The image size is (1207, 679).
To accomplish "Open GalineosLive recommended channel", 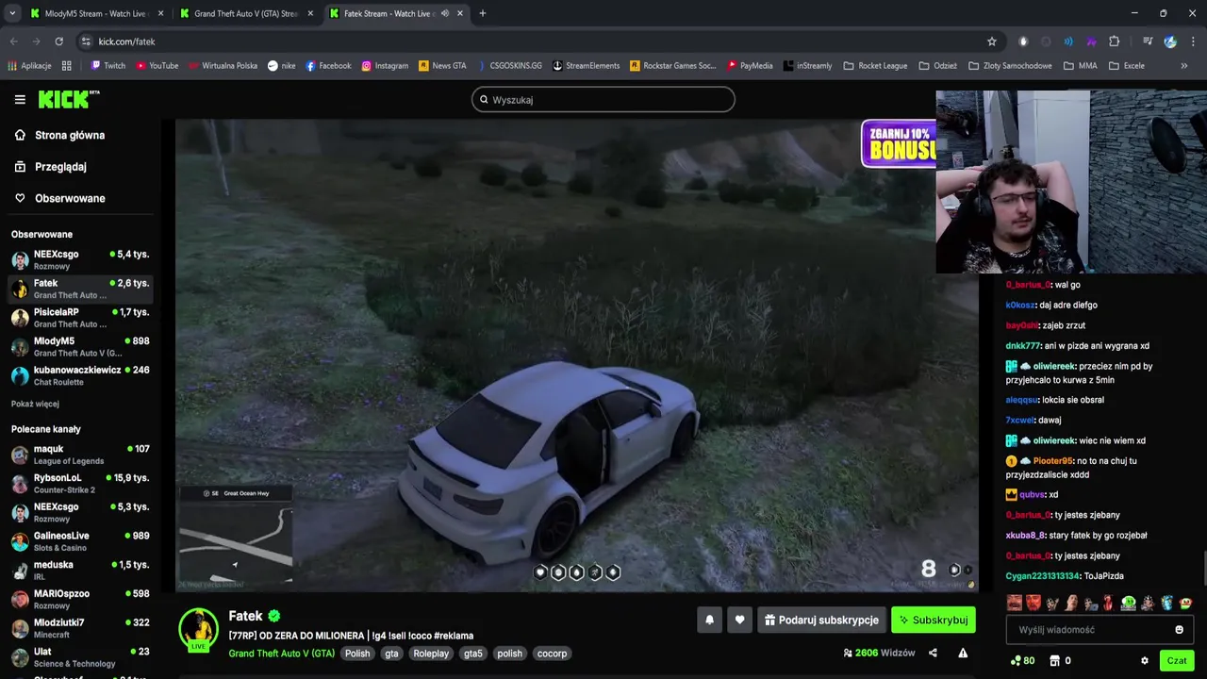I will 80,541.
